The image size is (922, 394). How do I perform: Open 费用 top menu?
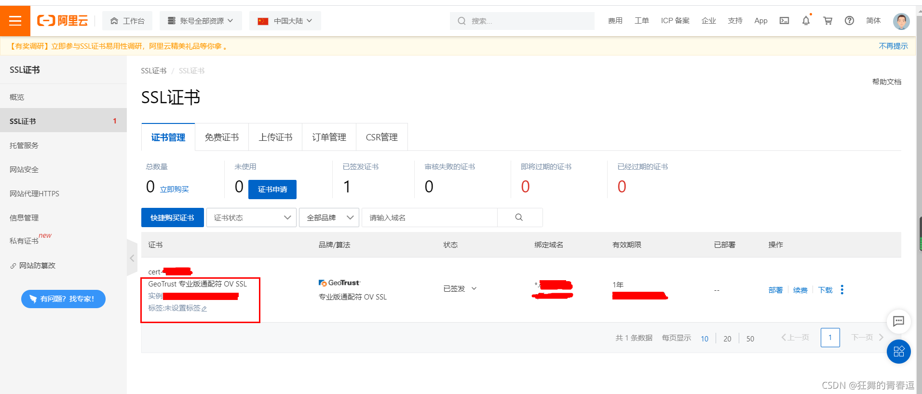tap(615, 21)
